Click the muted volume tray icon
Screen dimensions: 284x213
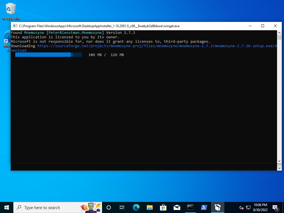point(241,208)
